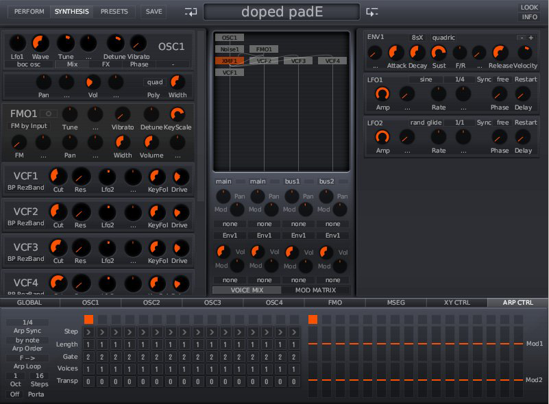Viewport: 549px width, 404px height.
Task: Switch to the MOD MATRIX tab
Action: (315, 290)
